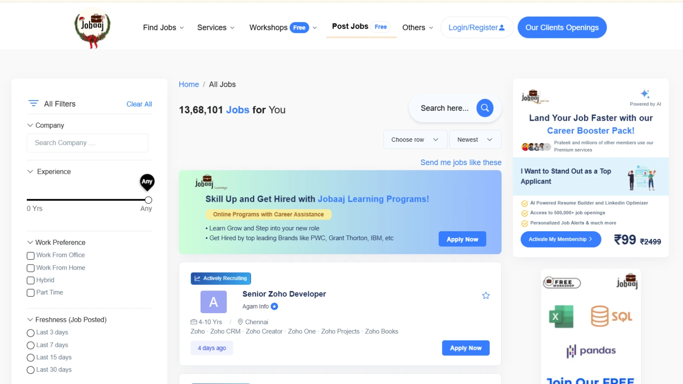Viewport: 683px width, 384px height.
Task: Click the Excel icon in workshop banner
Action: click(x=561, y=316)
